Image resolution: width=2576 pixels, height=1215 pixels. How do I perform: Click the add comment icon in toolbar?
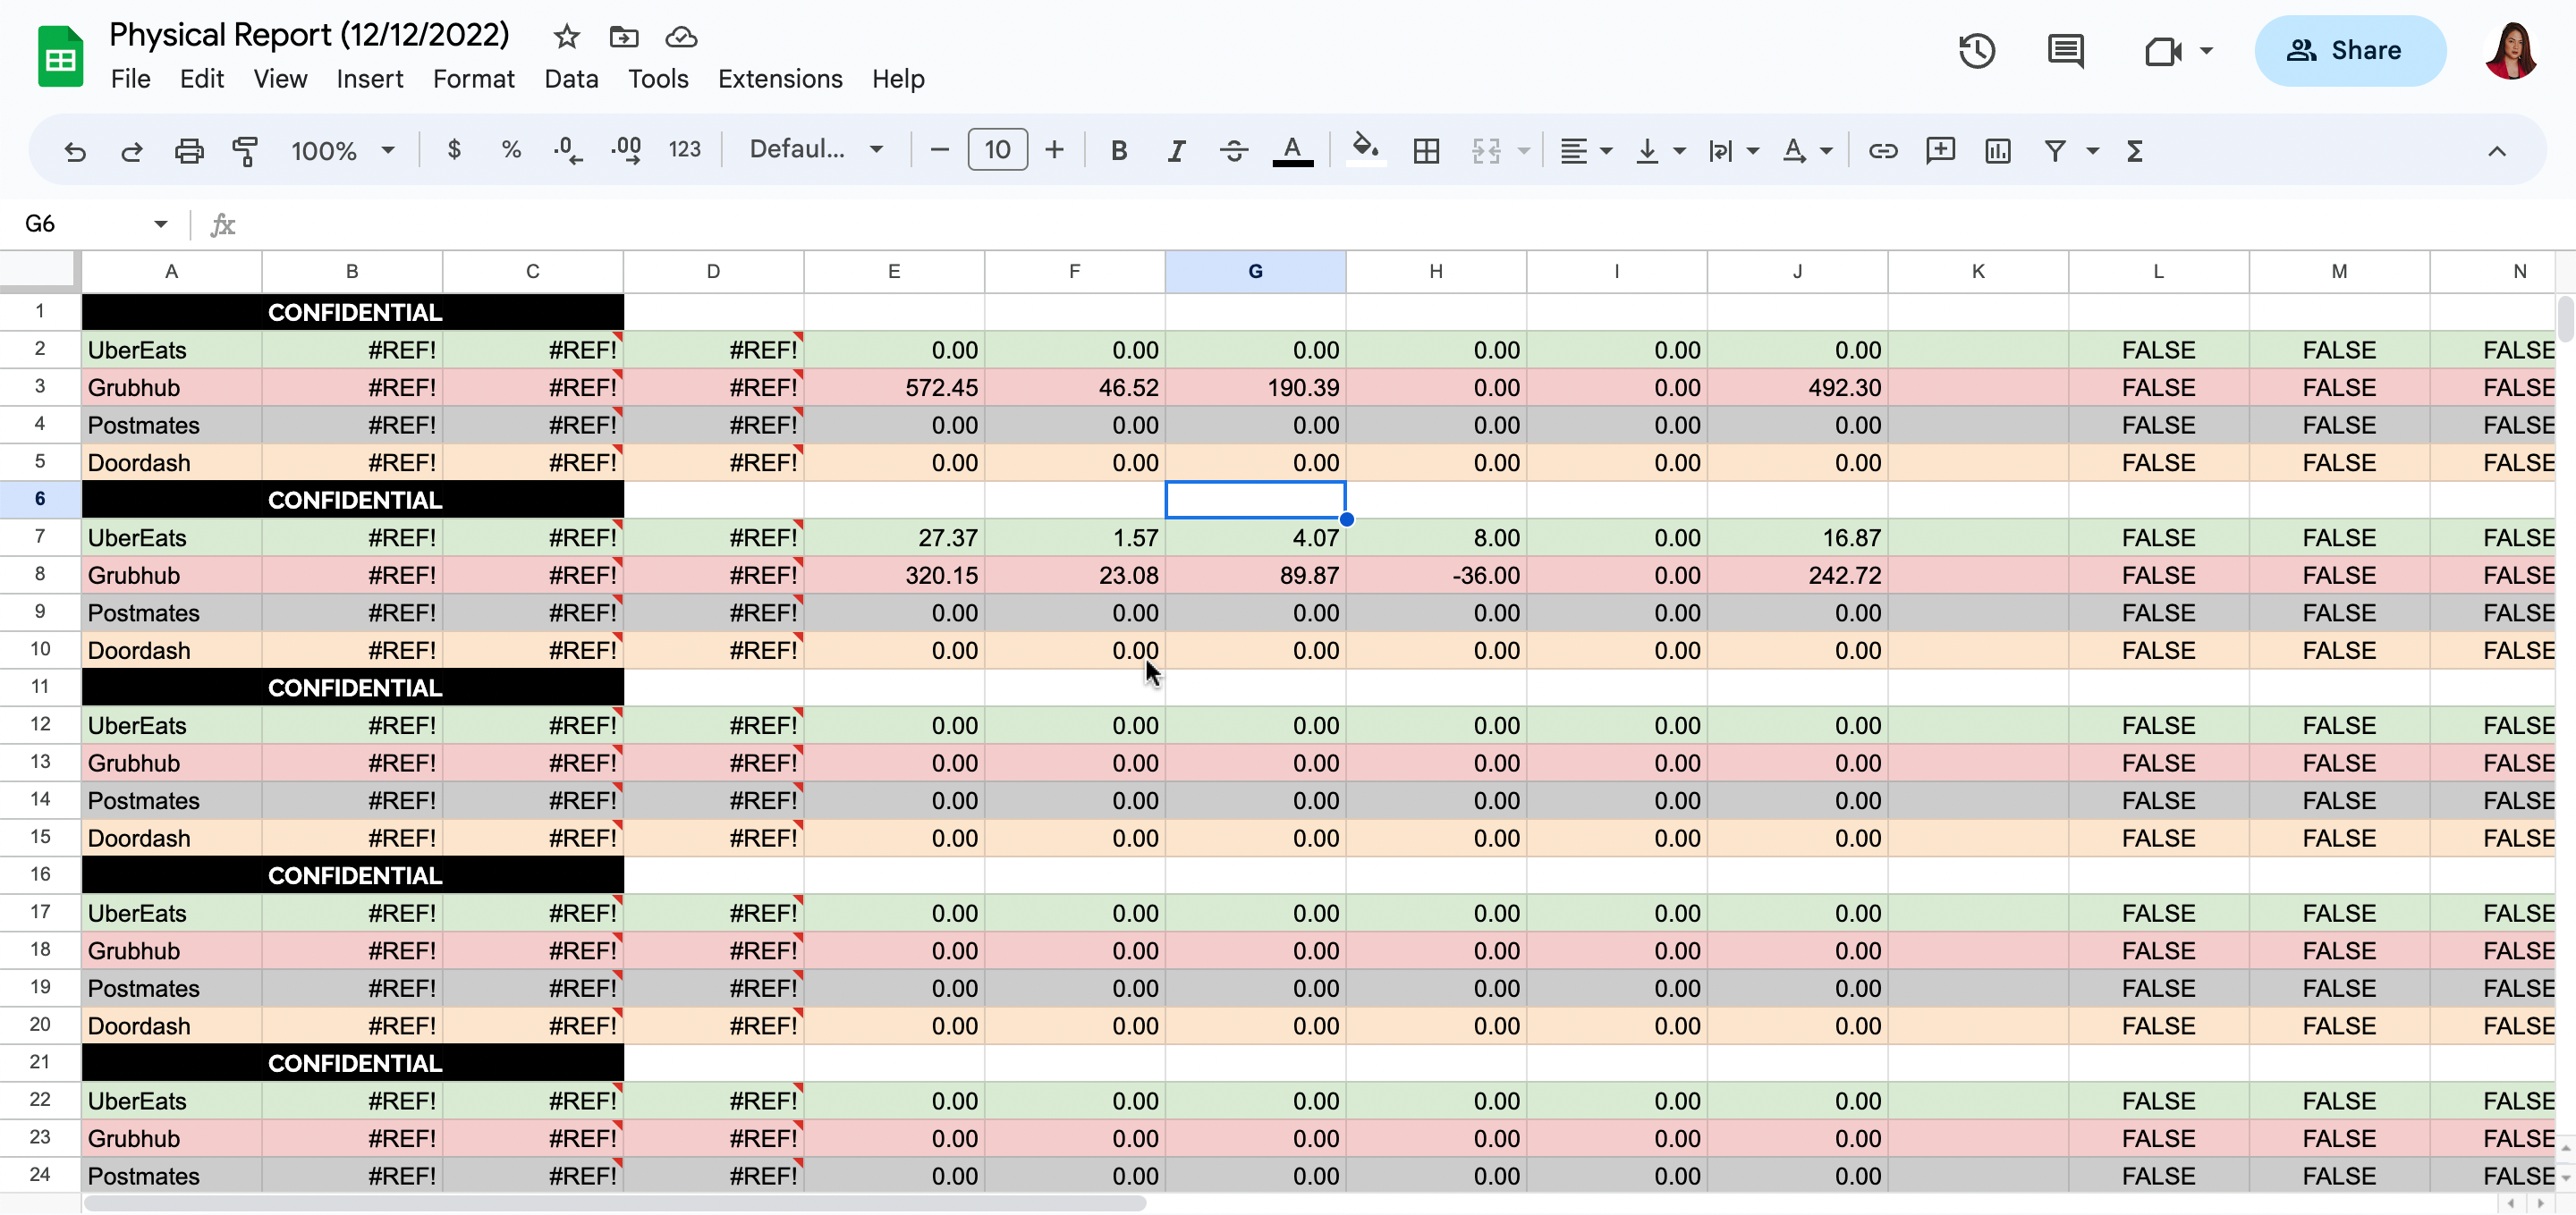point(1940,151)
